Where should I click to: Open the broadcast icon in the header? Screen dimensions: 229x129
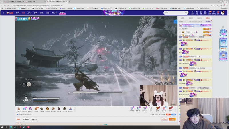(205, 13)
